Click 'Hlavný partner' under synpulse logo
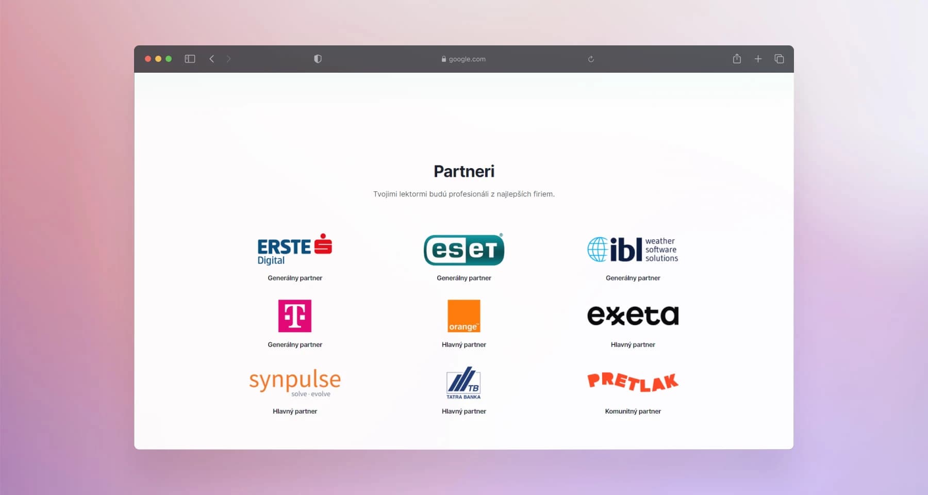Viewport: 928px width, 495px height. (295, 411)
